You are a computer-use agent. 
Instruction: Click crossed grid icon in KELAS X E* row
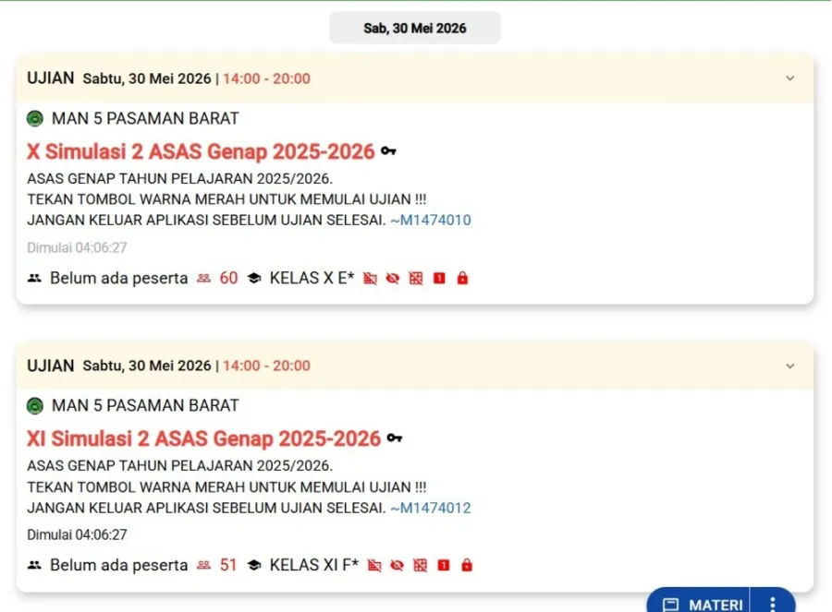pyautogui.click(x=416, y=278)
